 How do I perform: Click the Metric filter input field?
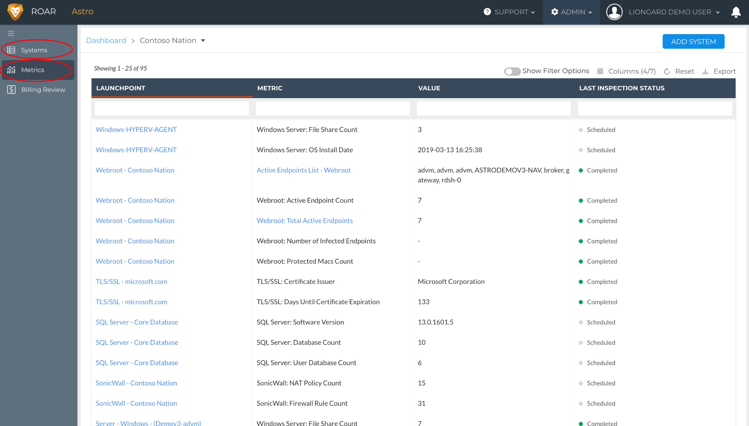pyautogui.click(x=333, y=108)
